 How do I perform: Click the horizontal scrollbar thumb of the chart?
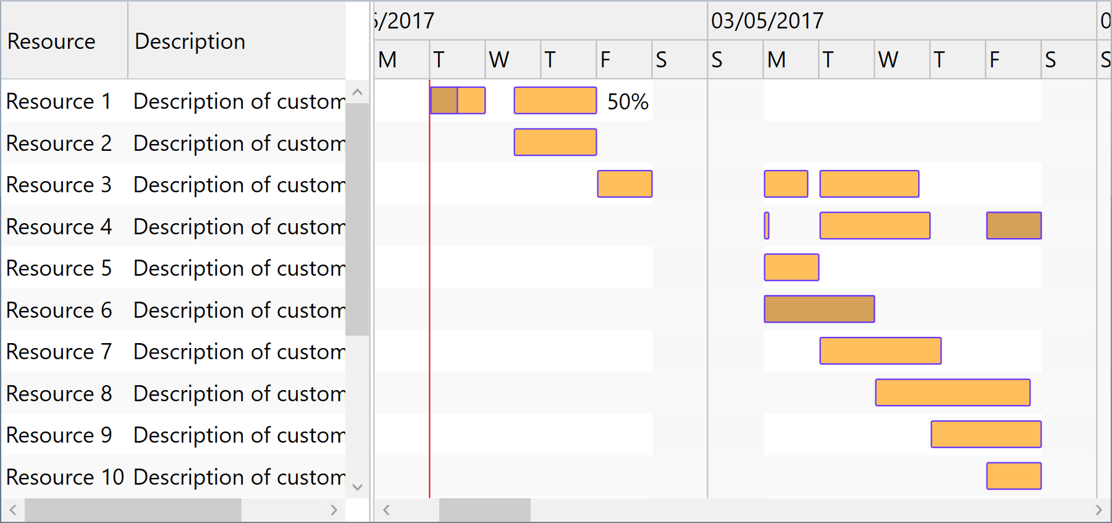pyautogui.click(x=484, y=510)
